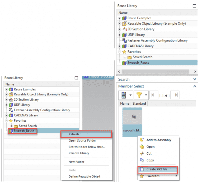Click the Saved Search folder icon in the right panel
The image size is (199, 183).
click(130, 57)
